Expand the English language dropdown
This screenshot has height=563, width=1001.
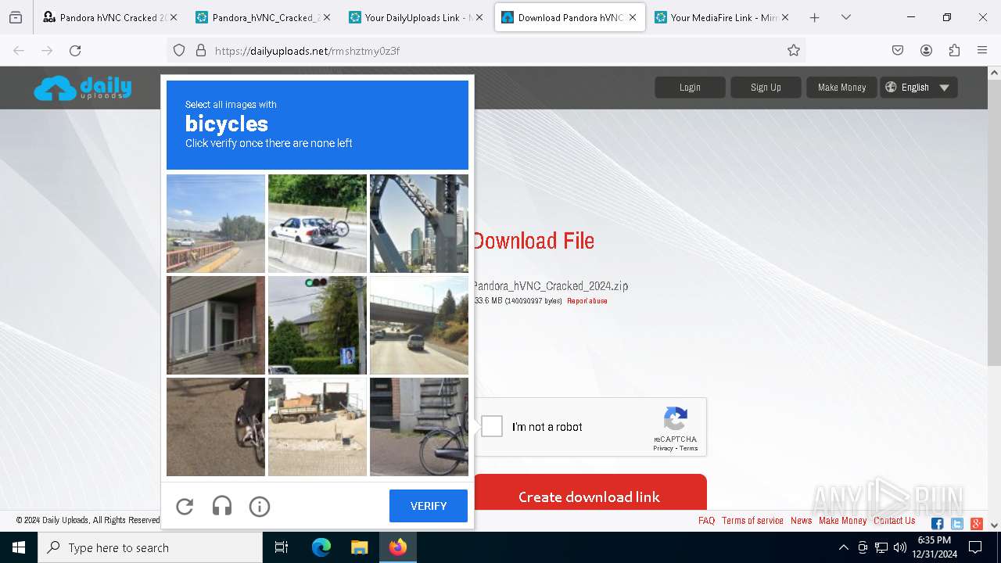[918, 88]
